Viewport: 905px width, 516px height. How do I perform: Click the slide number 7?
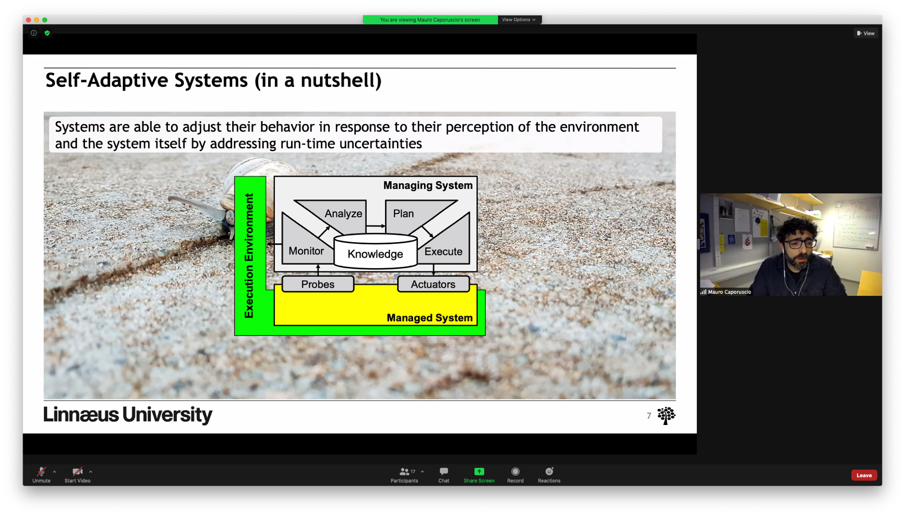pos(649,416)
